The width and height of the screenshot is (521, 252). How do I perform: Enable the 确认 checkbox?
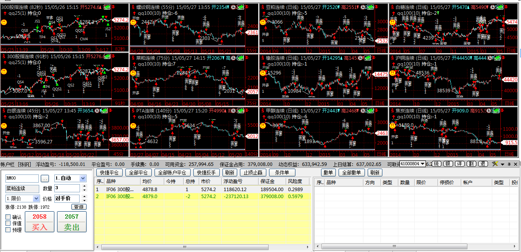point(8,217)
